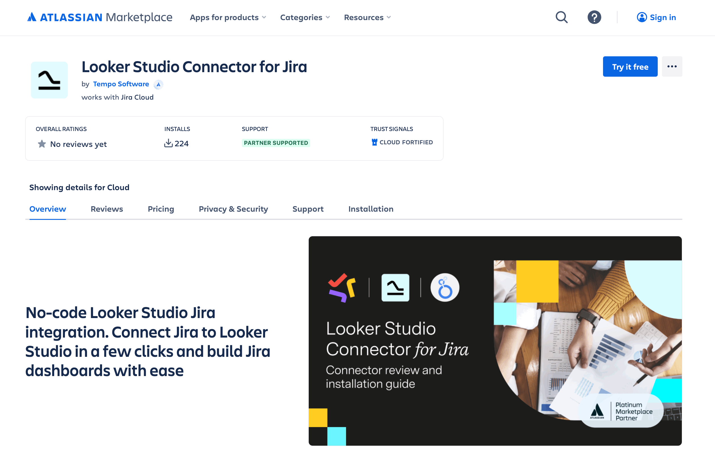Click the connector review guide banner image
The width and height of the screenshot is (715, 455).
pyautogui.click(x=495, y=341)
